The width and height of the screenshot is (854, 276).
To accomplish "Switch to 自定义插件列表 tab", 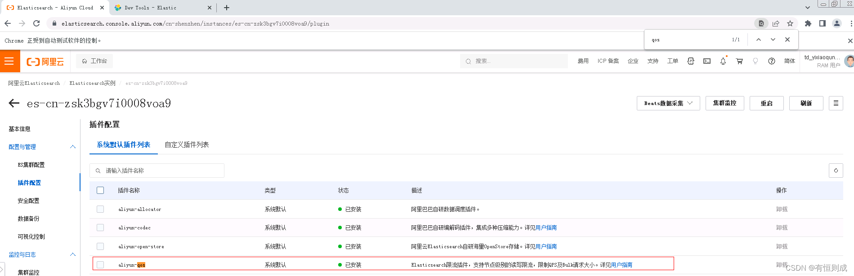I will (187, 145).
